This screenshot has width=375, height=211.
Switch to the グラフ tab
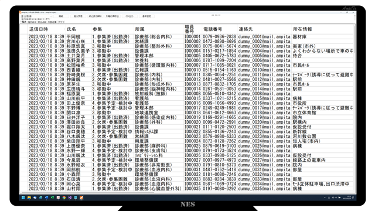pyautogui.click(x=61, y=22)
